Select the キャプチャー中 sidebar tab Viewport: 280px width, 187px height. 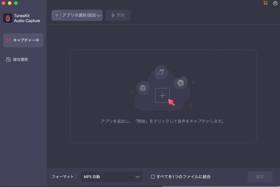click(x=23, y=40)
